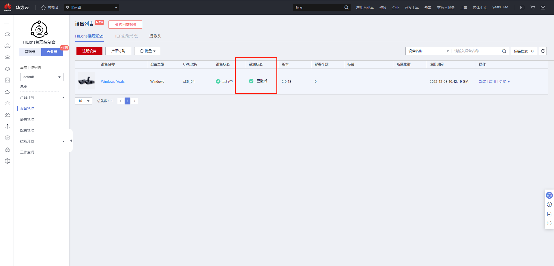This screenshot has width=554, height=266.
Task: Open the 北京四 region selector
Action: pyautogui.click(x=92, y=8)
